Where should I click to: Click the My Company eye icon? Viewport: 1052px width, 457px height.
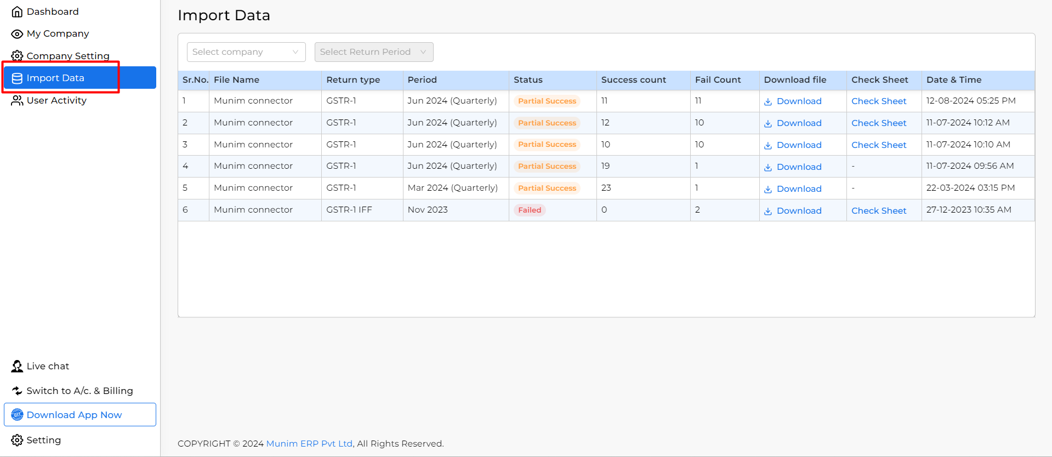[x=17, y=34]
